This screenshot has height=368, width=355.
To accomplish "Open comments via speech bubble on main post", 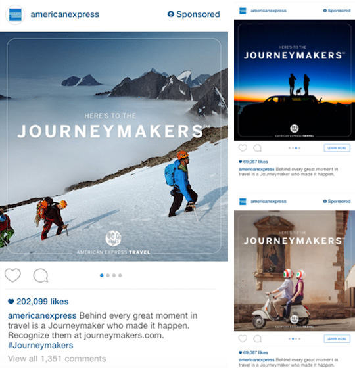I will tap(41, 275).
